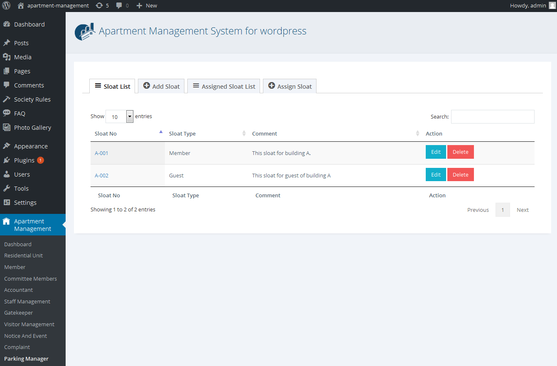Select page 1 in pagination

click(x=503, y=210)
